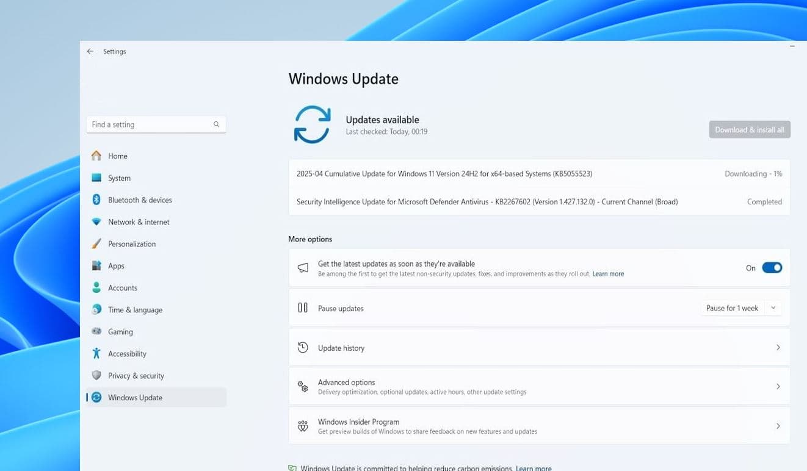Go to Time & language settings
The width and height of the screenshot is (807, 471).
(x=156, y=310)
